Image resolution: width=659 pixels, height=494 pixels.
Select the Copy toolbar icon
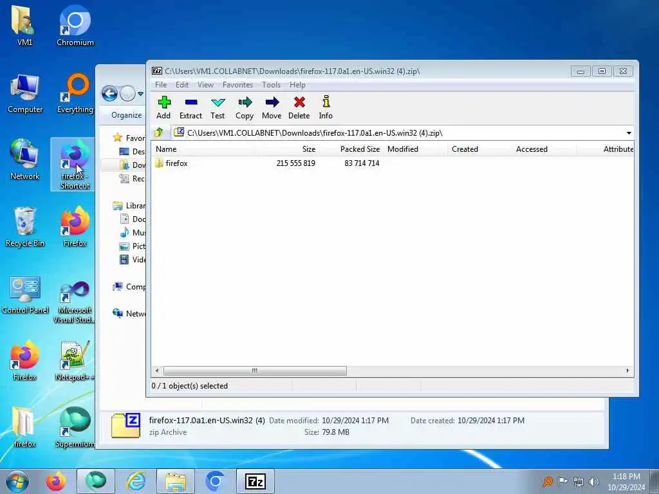(x=244, y=107)
